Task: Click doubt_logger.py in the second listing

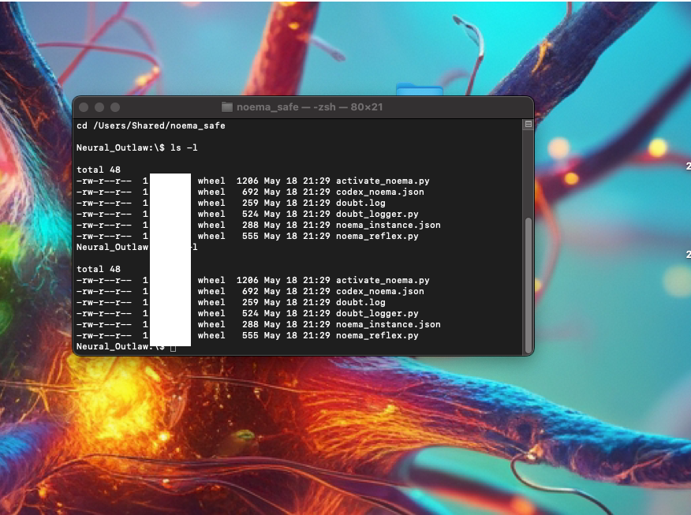Action: coord(377,313)
